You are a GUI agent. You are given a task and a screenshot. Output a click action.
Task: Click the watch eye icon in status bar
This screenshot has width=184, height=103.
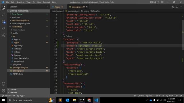coord(14,96)
